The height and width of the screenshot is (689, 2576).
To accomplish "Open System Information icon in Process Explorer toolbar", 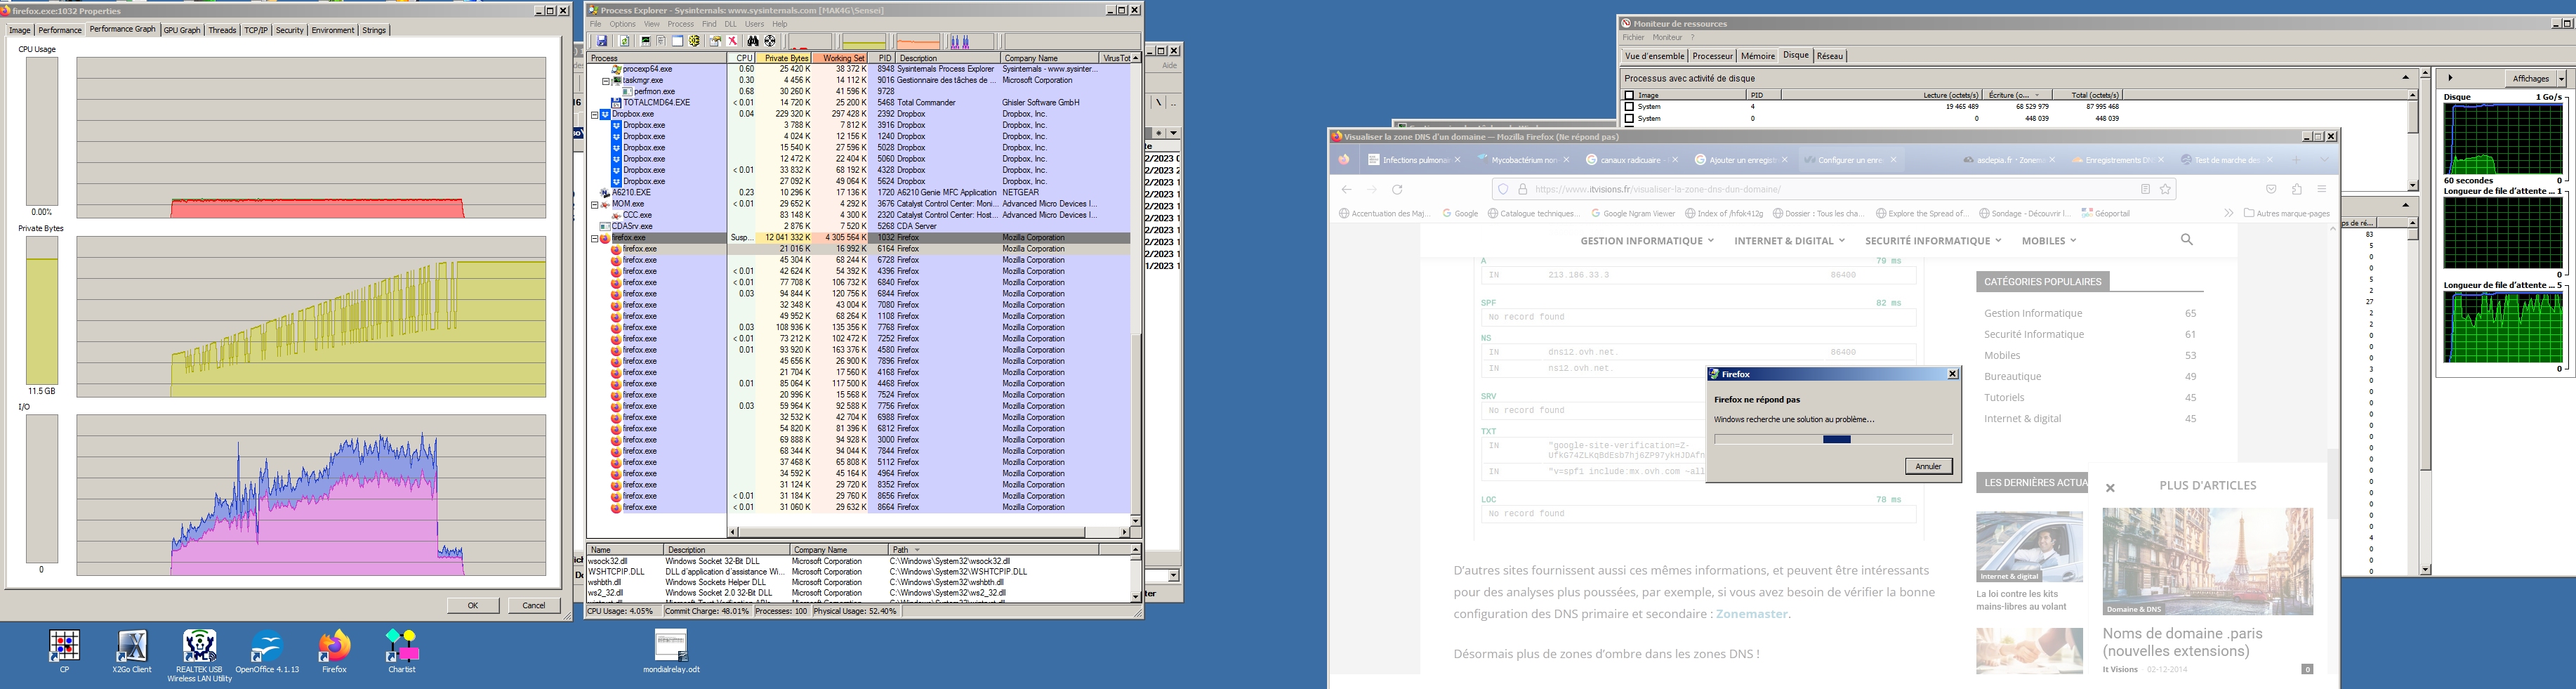I will click(x=646, y=41).
